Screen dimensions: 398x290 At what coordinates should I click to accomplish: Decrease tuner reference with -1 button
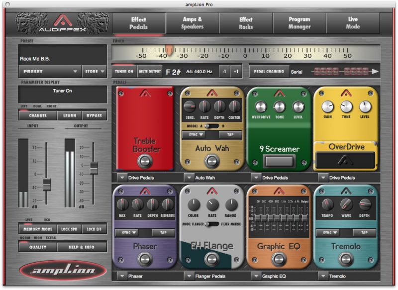click(x=224, y=72)
